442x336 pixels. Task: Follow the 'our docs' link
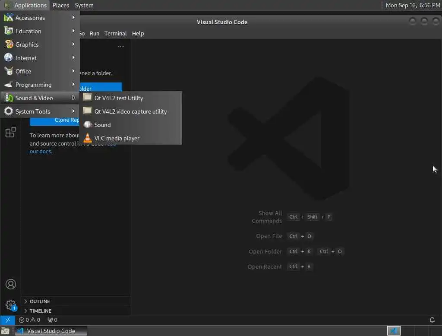[x=41, y=151]
